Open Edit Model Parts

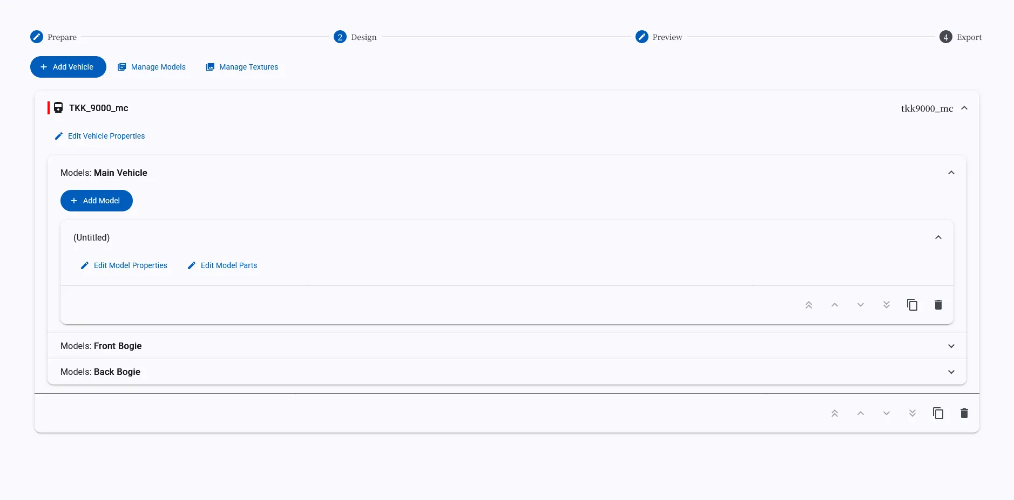point(222,265)
